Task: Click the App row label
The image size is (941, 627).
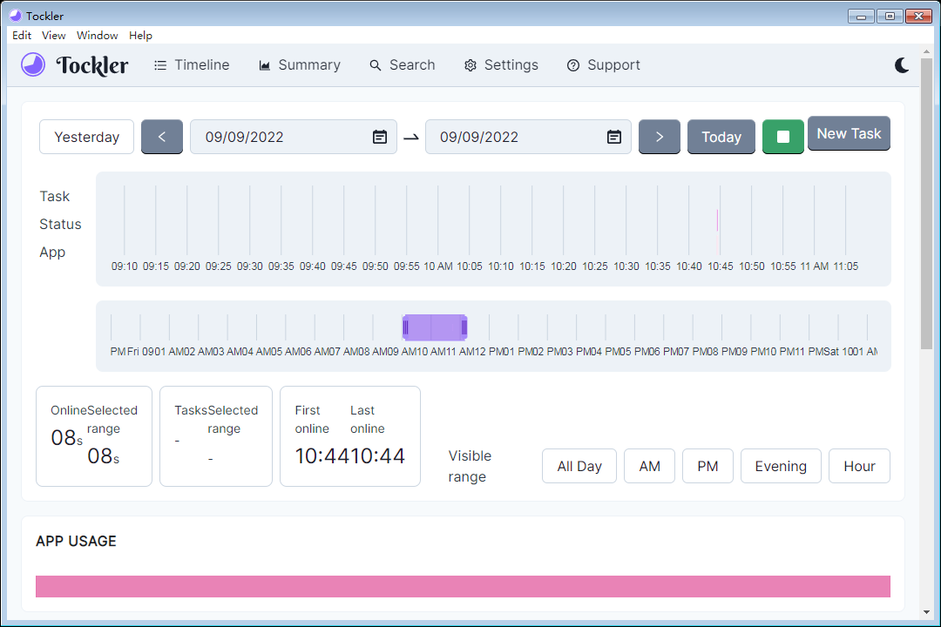Action: [52, 252]
